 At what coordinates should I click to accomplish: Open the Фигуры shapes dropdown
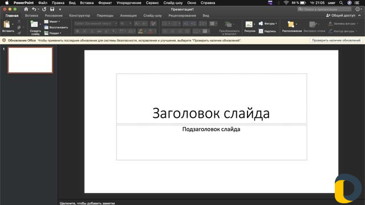pos(267,23)
